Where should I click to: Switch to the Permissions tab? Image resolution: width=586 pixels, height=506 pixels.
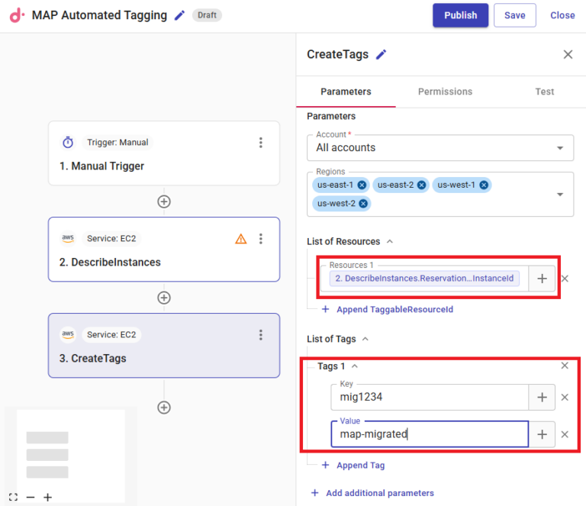(x=445, y=92)
